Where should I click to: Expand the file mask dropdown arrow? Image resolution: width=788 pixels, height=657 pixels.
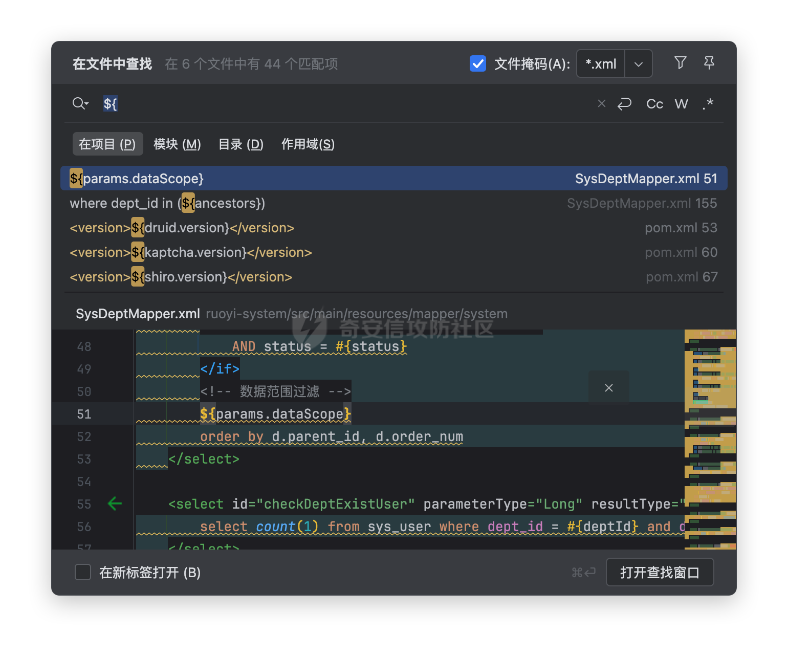pyautogui.click(x=639, y=64)
